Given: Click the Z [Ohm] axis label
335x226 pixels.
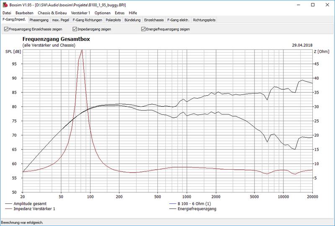Looking at the screenshot, I should pos(322,52).
